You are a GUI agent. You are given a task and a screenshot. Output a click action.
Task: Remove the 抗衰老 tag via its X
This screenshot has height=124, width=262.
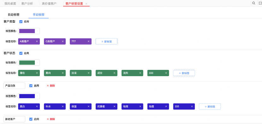(x=115, y=106)
